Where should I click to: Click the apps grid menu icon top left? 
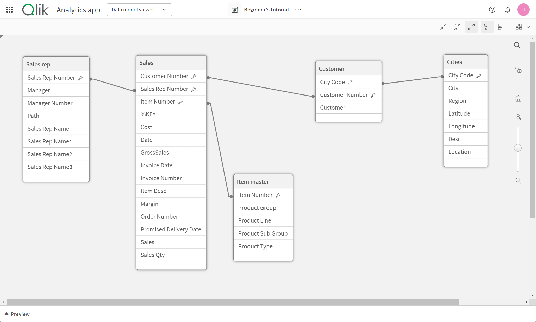(x=9, y=9)
